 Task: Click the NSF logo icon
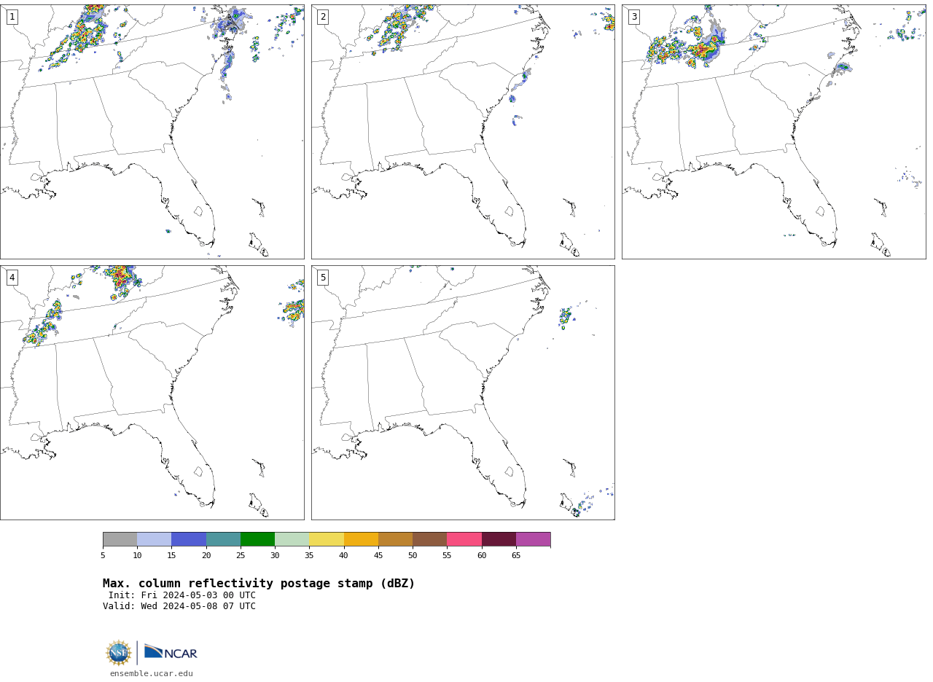click(x=119, y=653)
